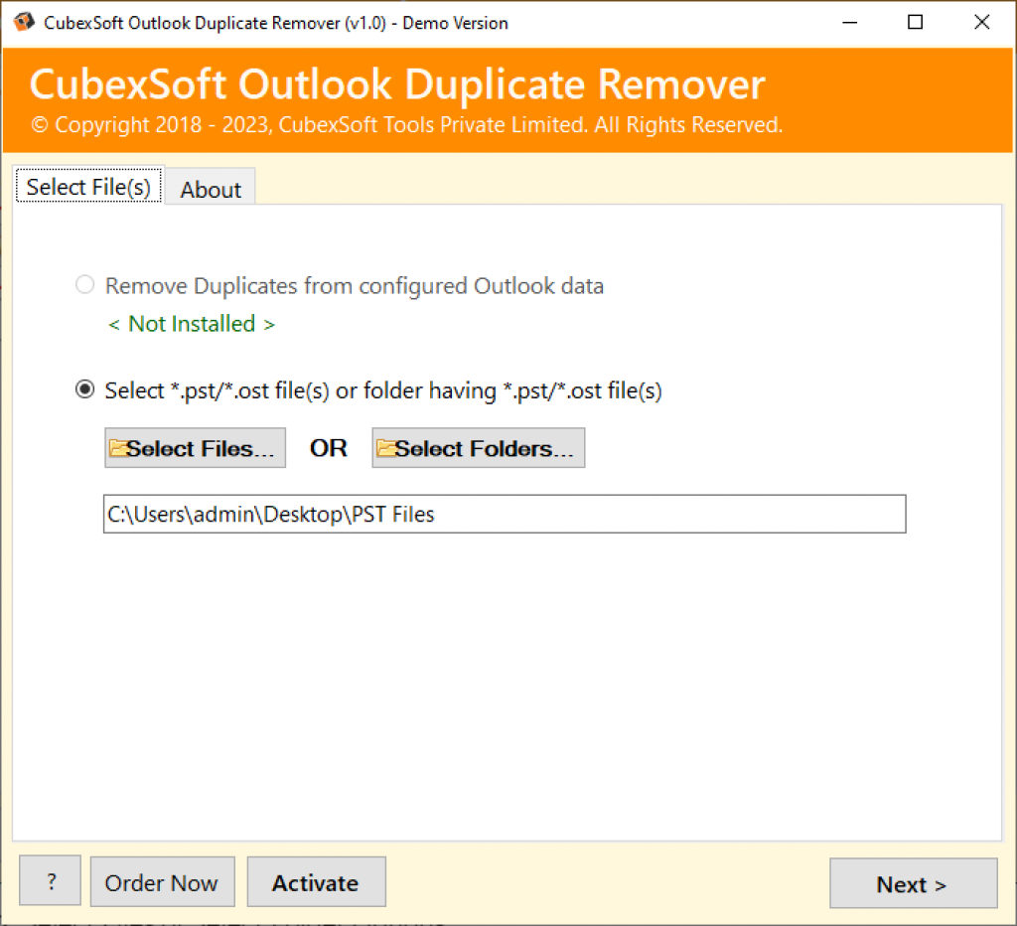Switch to the About tab

coord(210,189)
